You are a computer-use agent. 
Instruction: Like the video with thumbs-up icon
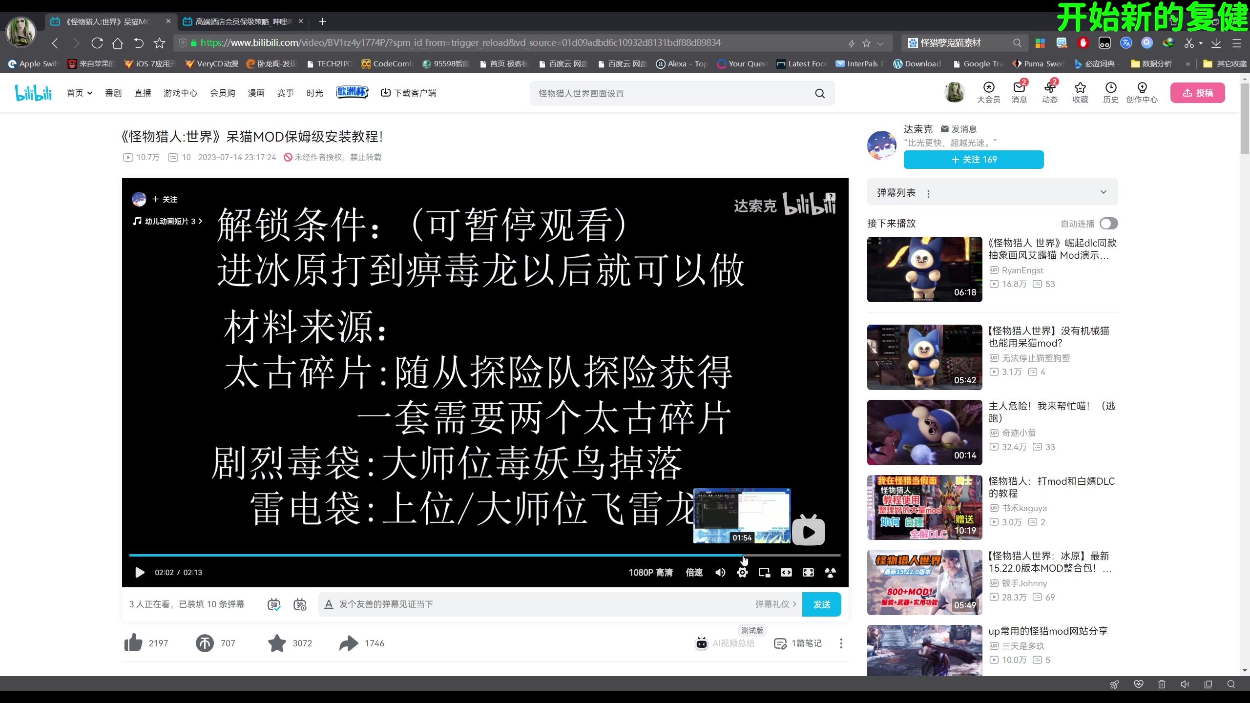133,643
